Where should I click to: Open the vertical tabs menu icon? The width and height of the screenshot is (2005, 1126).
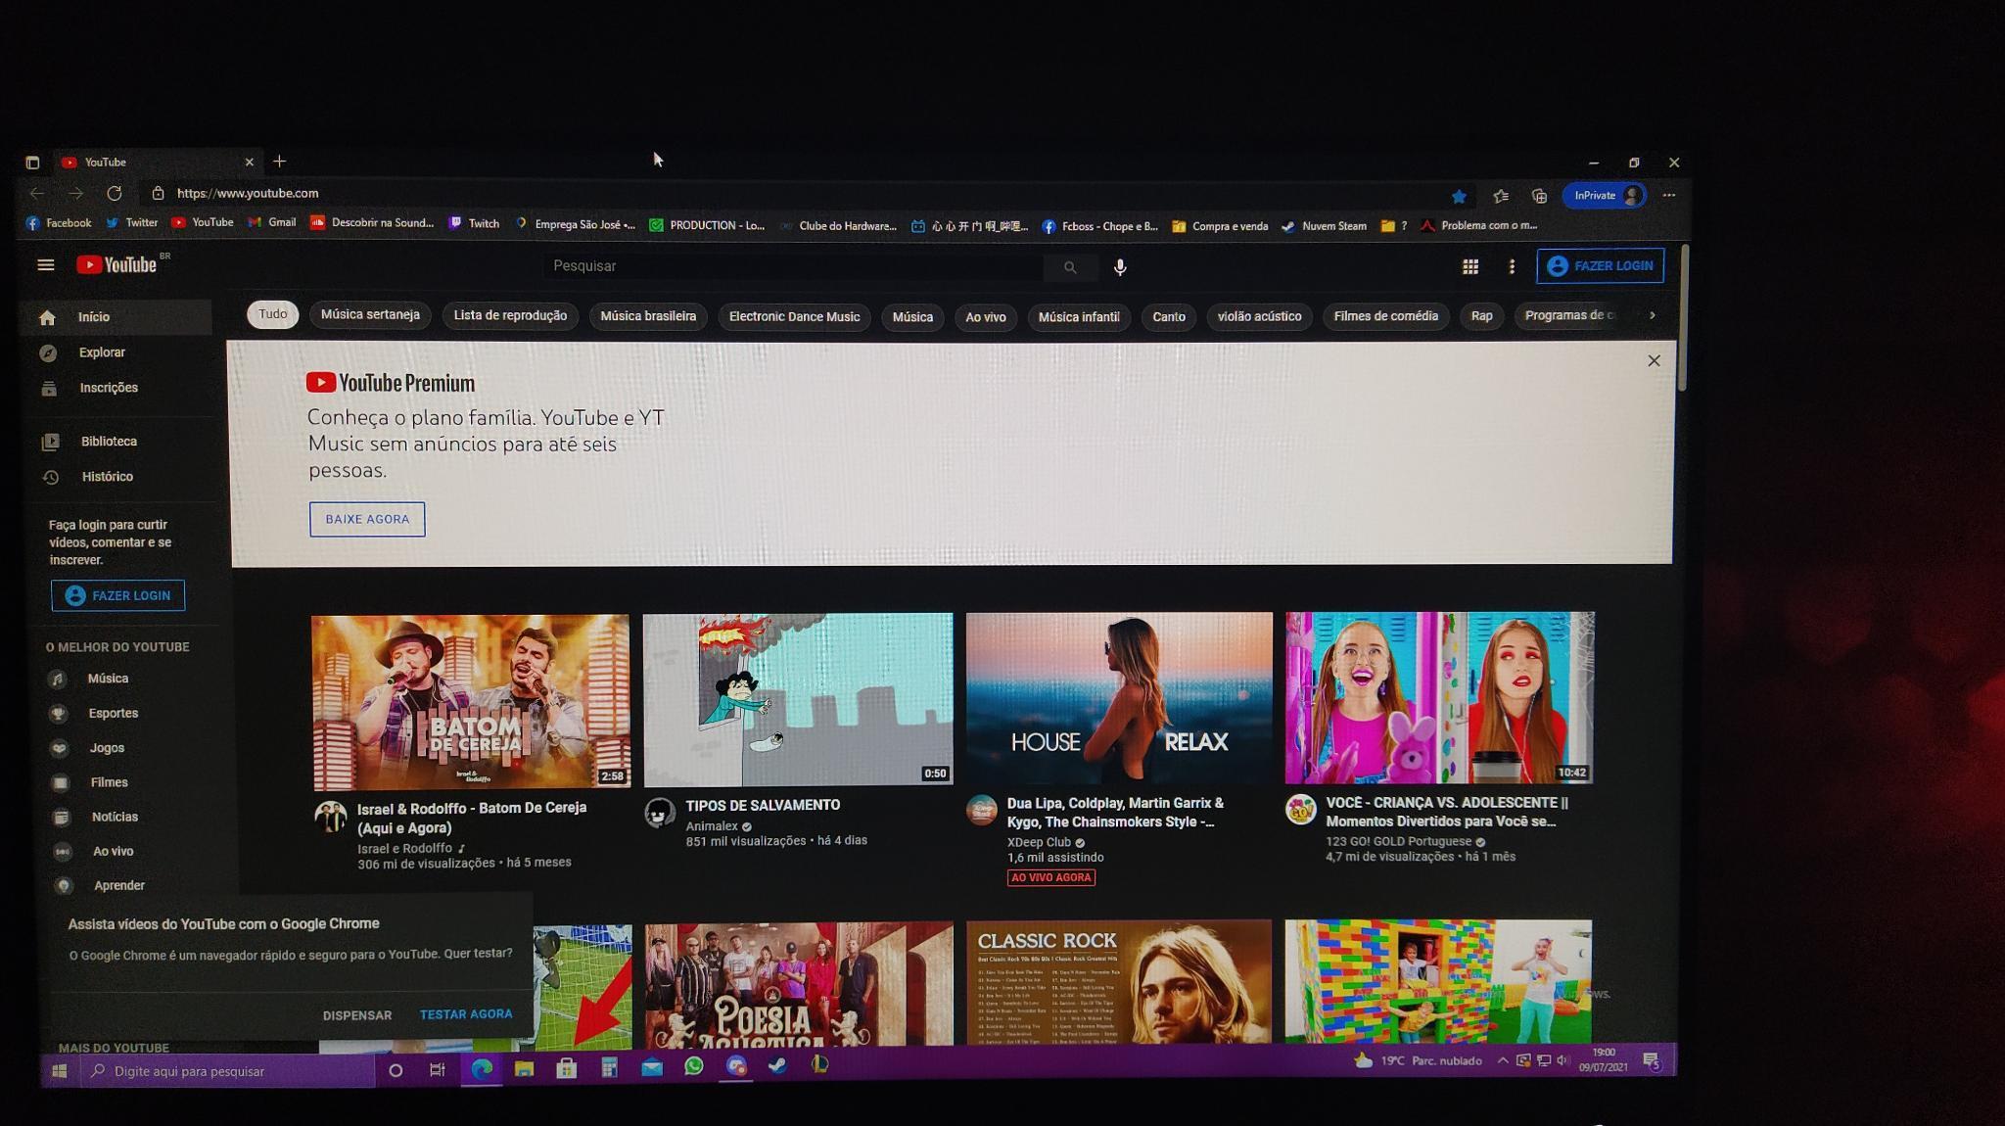(x=32, y=163)
